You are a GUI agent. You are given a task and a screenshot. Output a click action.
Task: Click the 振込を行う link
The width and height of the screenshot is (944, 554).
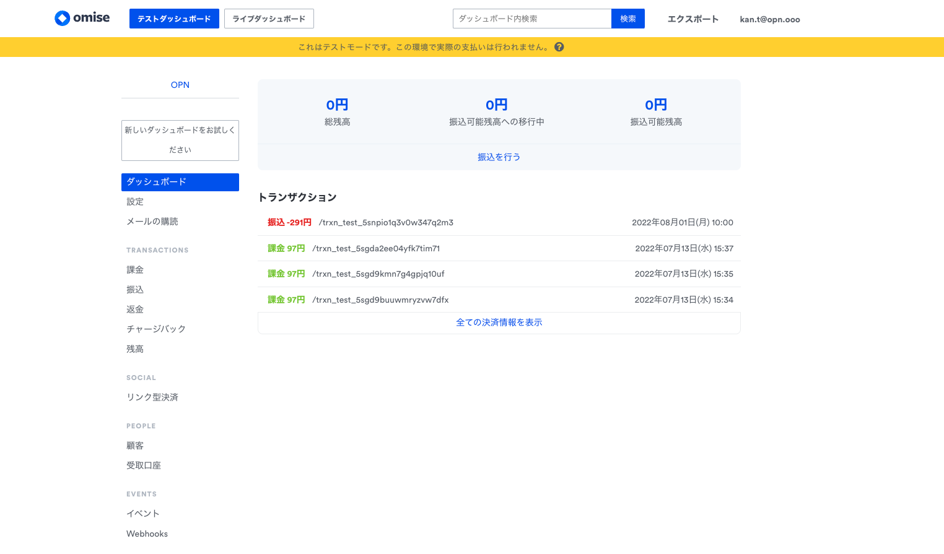coord(499,157)
